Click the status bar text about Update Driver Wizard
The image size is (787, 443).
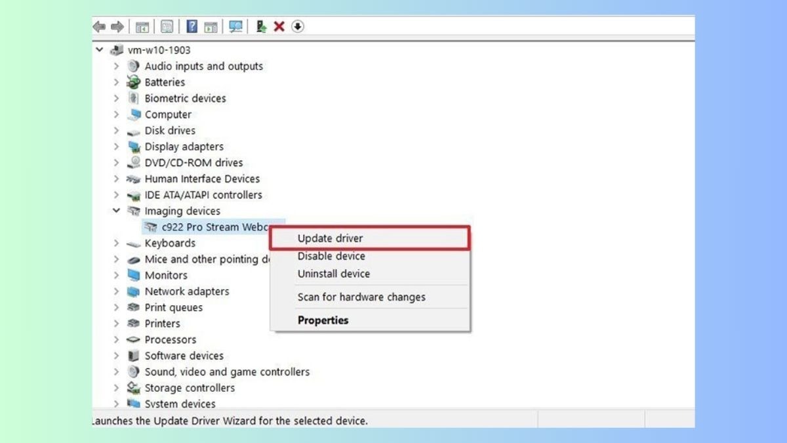230,420
